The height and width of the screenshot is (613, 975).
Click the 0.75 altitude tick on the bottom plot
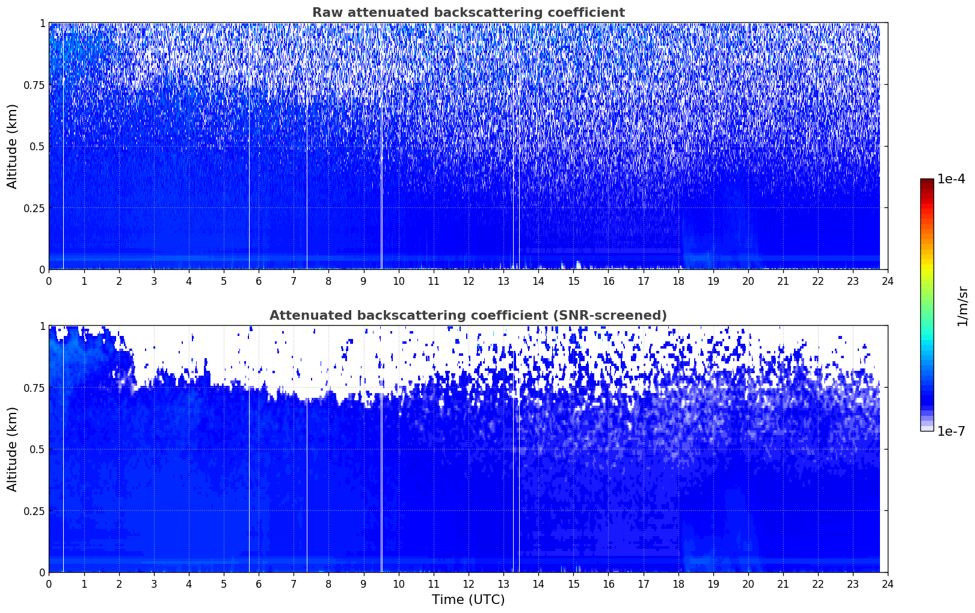click(35, 388)
